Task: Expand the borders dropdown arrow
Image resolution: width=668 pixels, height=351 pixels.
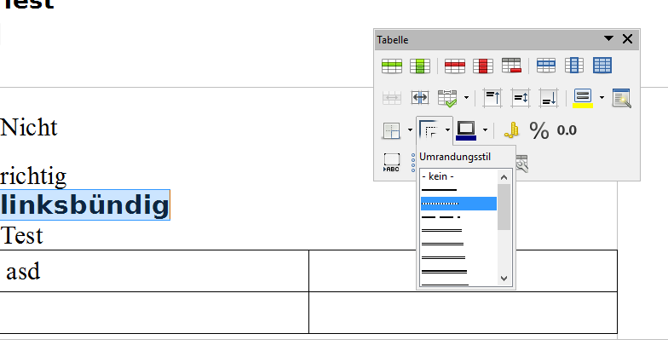Action: click(410, 130)
